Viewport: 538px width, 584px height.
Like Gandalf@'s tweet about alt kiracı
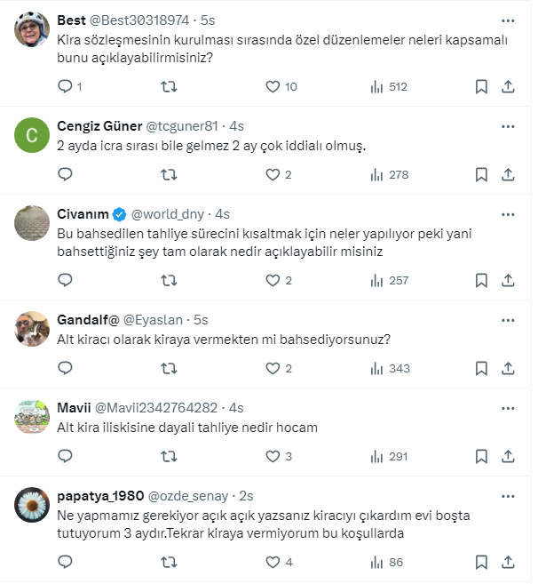pos(273,368)
